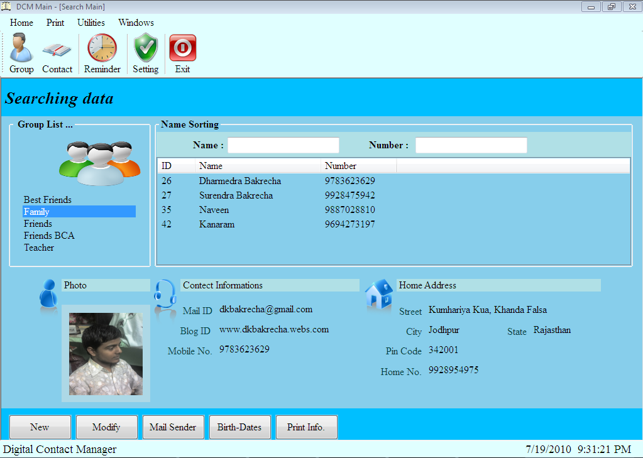Click the New button

40,427
